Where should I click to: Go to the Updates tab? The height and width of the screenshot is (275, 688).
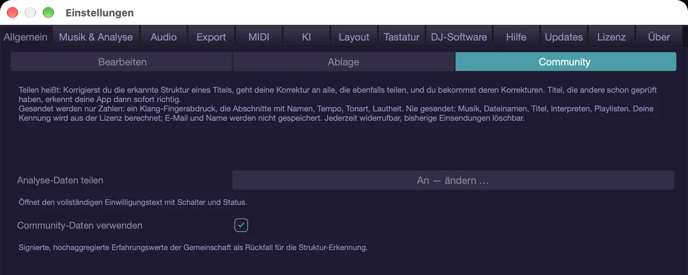[x=564, y=37]
